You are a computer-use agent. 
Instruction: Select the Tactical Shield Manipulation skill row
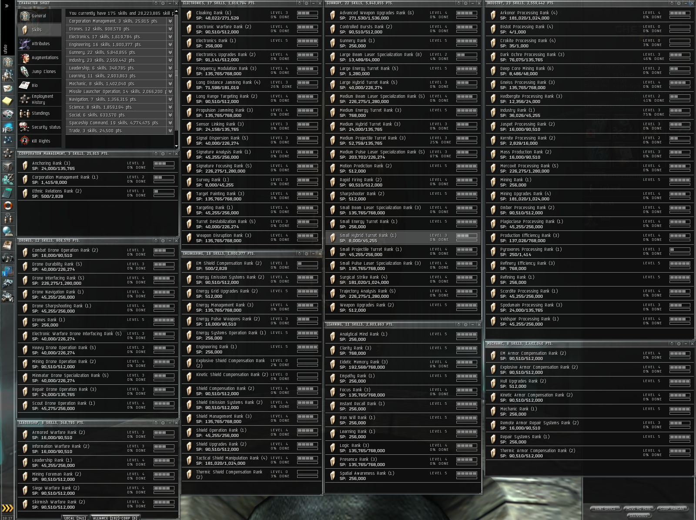coord(251,460)
